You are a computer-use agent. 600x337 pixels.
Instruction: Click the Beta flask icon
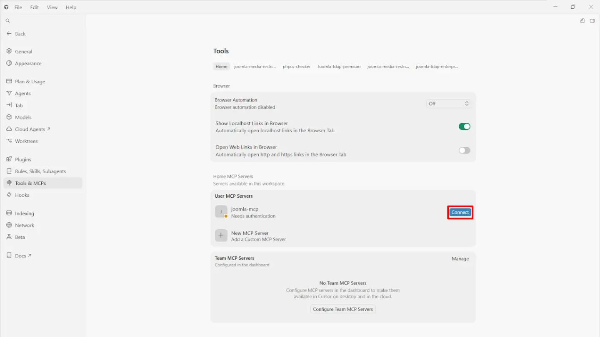click(9, 237)
